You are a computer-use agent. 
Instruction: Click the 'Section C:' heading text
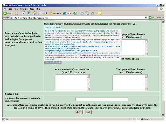[x=11, y=94]
